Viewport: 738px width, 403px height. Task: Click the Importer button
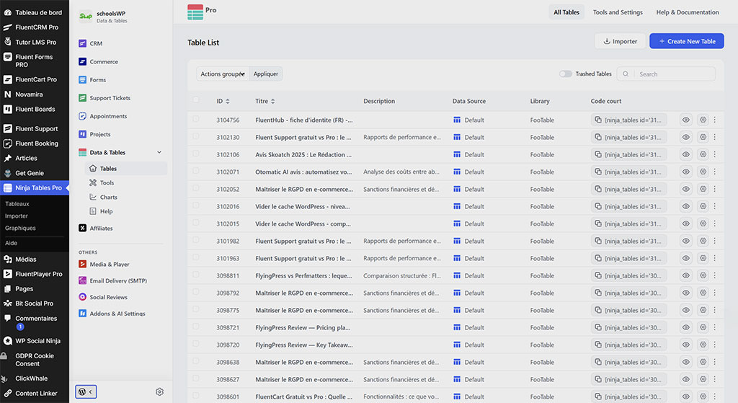pyautogui.click(x=619, y=41)
